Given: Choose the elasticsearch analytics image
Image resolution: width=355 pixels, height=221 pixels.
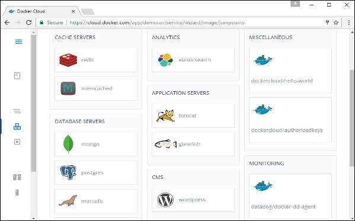Looking at the screenshot, I should [193, 60].
